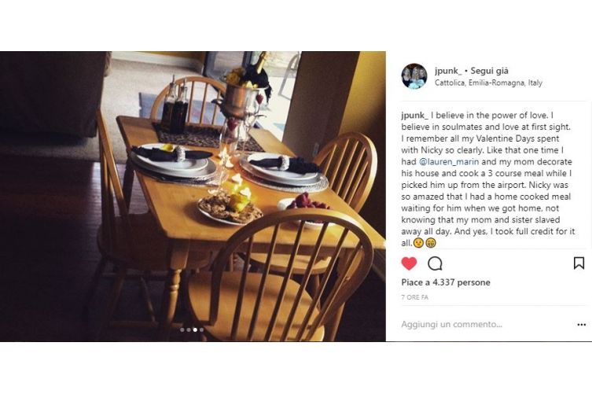Open the three-dot more options menu

[582, 325]
